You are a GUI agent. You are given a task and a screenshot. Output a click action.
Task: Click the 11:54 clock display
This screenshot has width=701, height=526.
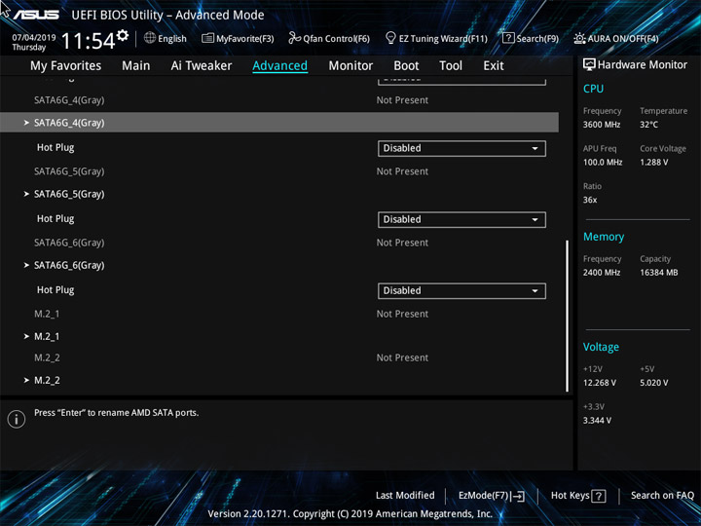(88, 41)
